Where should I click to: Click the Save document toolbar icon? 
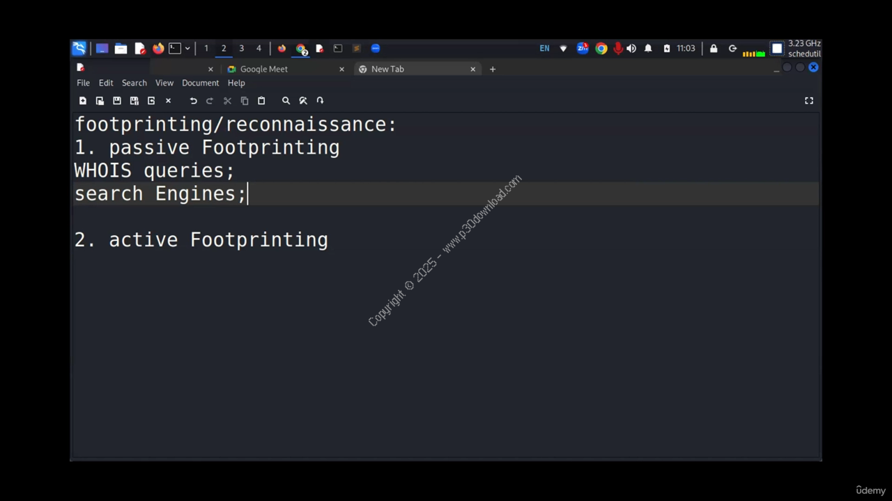pos(117,101)
